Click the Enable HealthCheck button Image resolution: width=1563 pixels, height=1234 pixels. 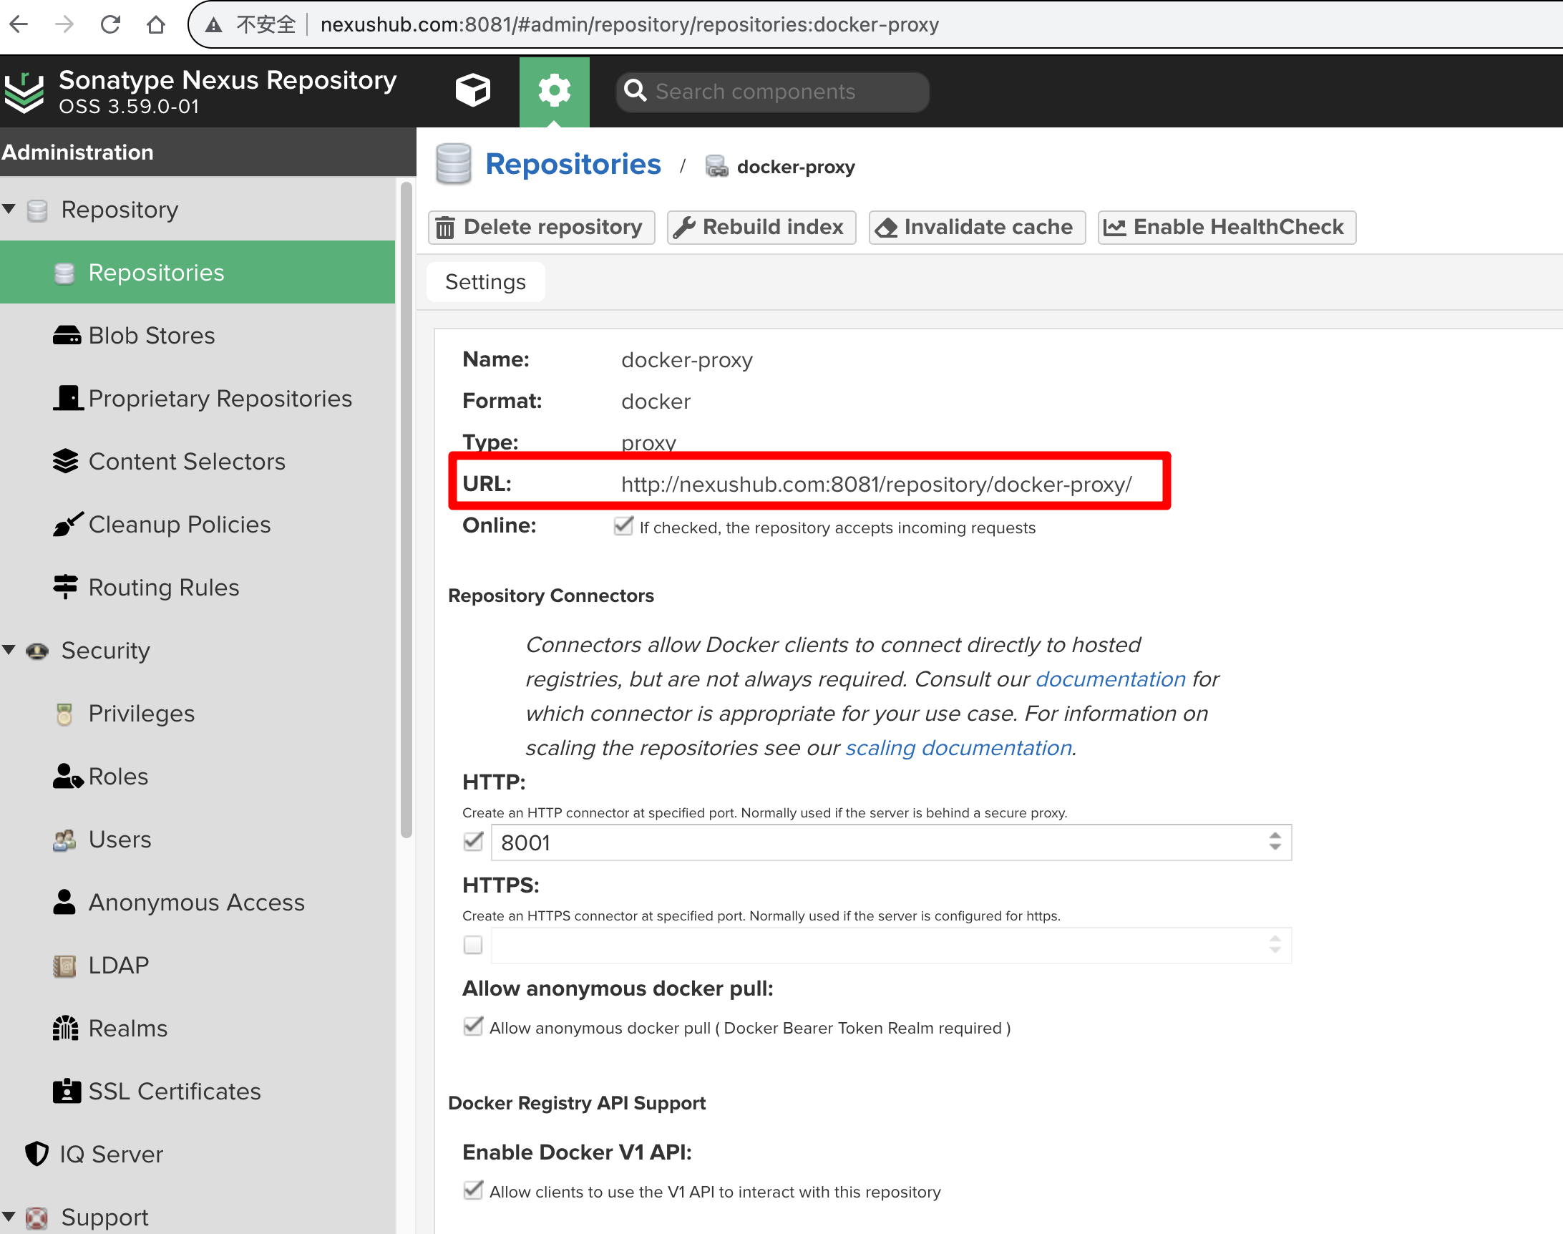[x=1227, y=228]
